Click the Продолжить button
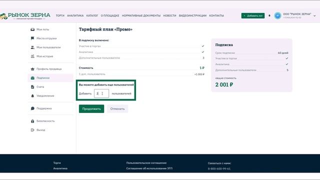320x180 pixels. click(91, 109)
